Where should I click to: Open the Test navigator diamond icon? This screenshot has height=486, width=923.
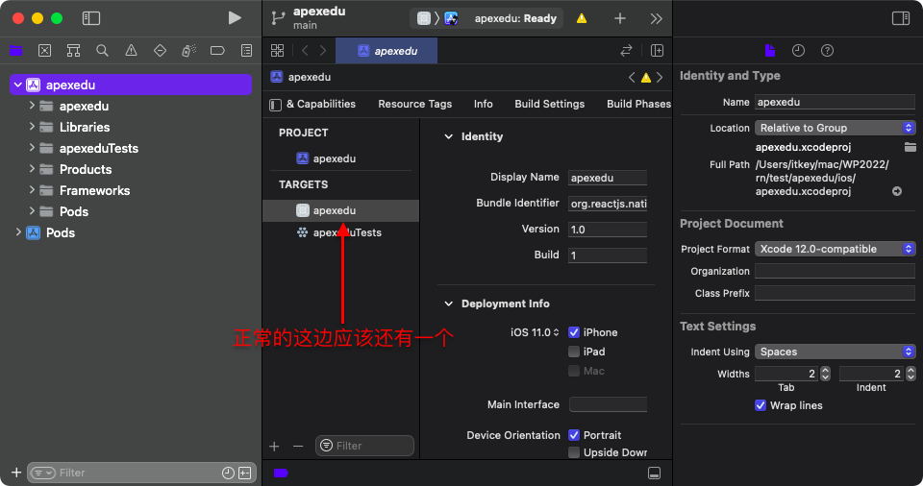(x=161, y=51)
